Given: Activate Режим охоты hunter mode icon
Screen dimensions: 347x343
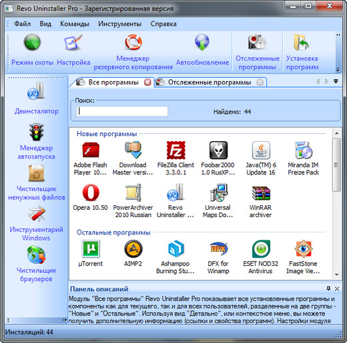Looking at the screenshot, I should point(32,42).
